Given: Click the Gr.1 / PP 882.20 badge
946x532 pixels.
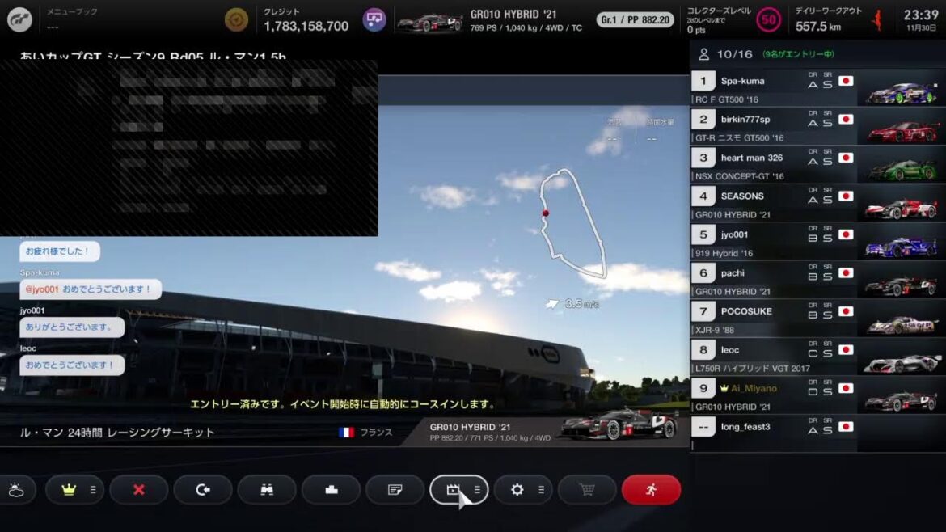Looking at the screenshot, I should (635, 20).
